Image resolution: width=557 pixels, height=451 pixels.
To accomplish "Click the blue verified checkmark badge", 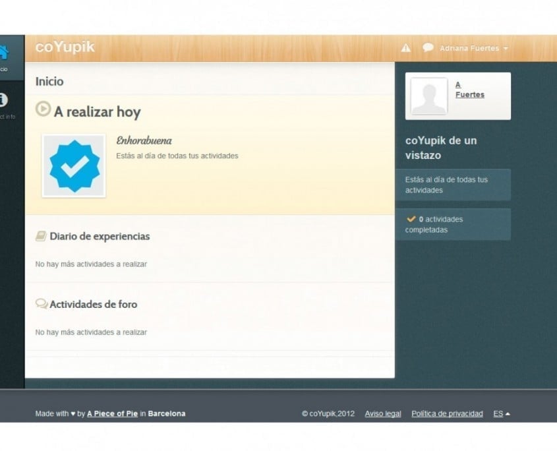I will point(74,165).
